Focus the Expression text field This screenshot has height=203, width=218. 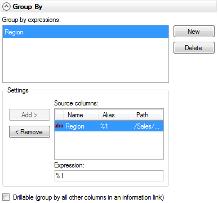tap(109, 176)
